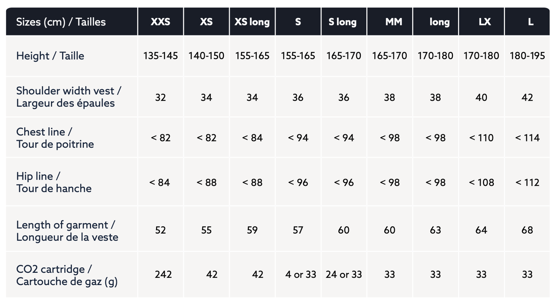Select the shoulder width value 40
The height and width of the screenshot is (302, 557).
[481, 97]
